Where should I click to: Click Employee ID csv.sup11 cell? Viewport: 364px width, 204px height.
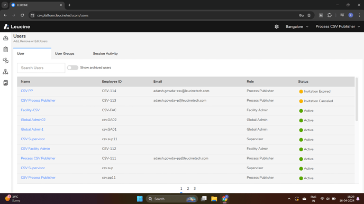(x=110, y=139)
